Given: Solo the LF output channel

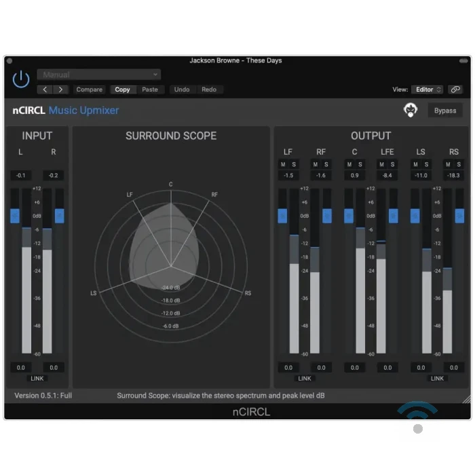Looking at the screenshot, I should click(x=294, y=164).
